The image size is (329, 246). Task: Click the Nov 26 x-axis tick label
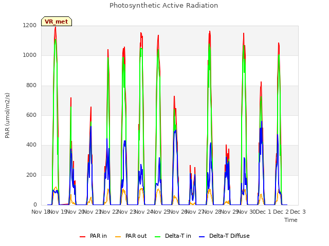coord(178,212)
